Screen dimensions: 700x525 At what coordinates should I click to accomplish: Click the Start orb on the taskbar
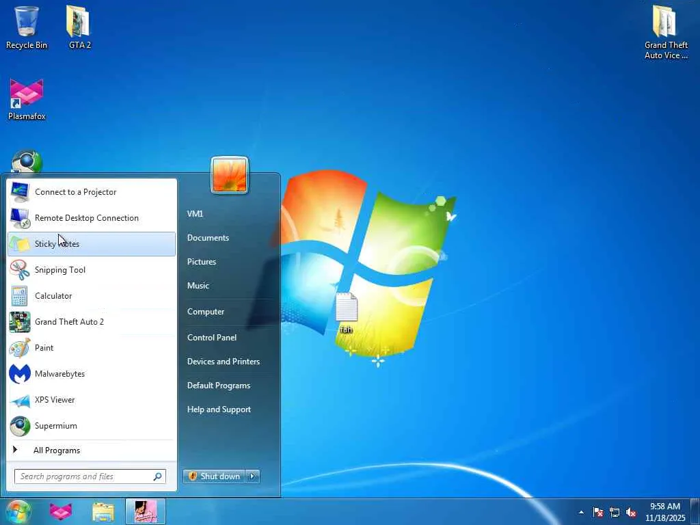coord(18,511)
